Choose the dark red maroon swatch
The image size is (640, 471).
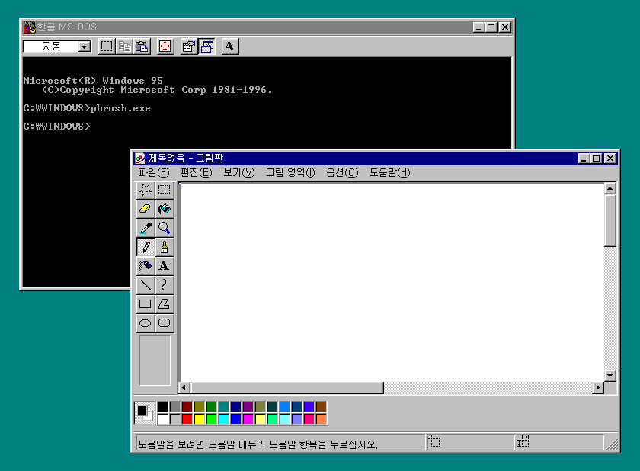pyautogui.click(x=187, y=406)
